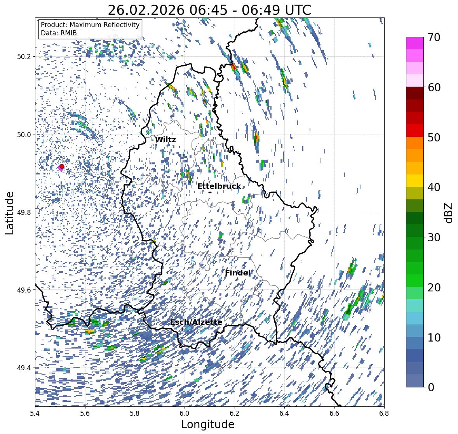
Task: Click the Longitude axis label
Action: 208,424
